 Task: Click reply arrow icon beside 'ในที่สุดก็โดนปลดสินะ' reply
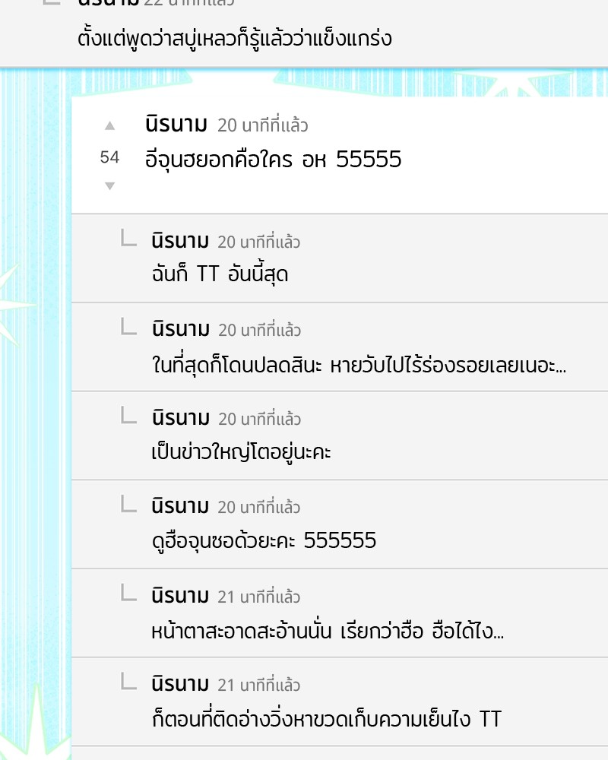[x=128, y=326]
